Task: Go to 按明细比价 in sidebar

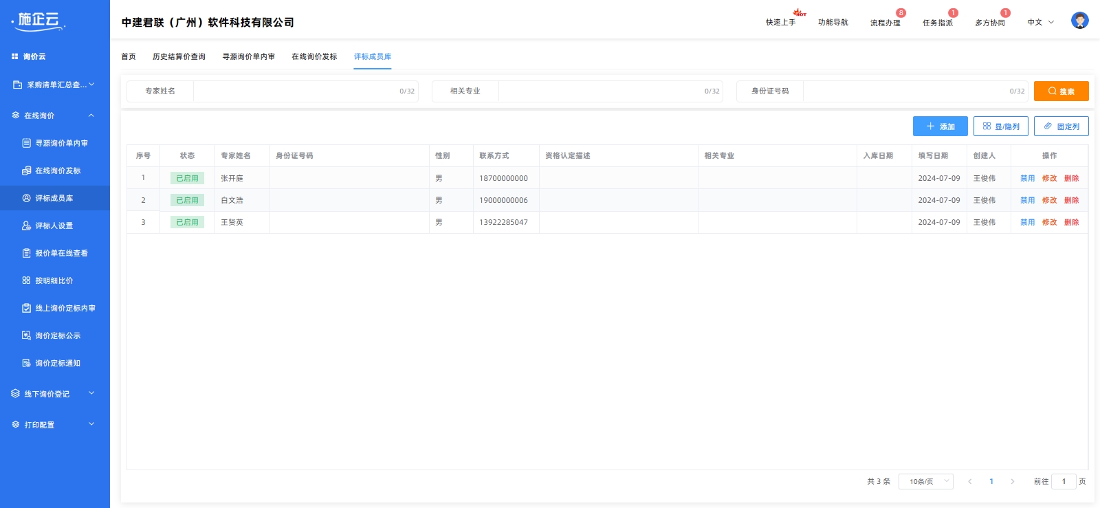Action: (54, 280)
